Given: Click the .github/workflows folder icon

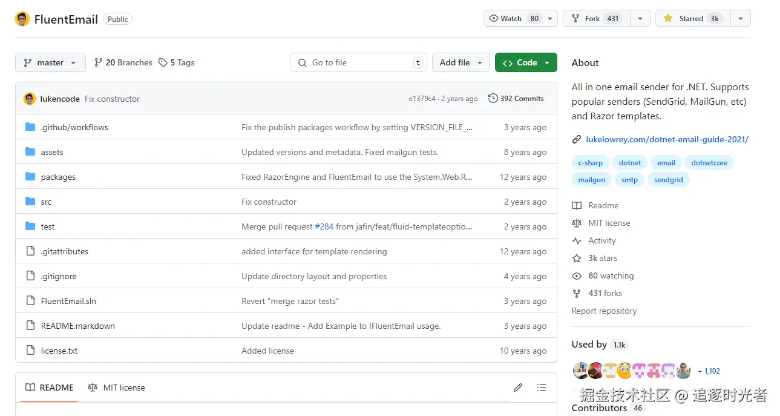Looking at the screenshot, I should pos(30,127).
